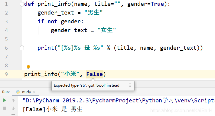
Task: Open the tooltip's three-dot more options
Action: pyautogui.click(x=130, y=85)
